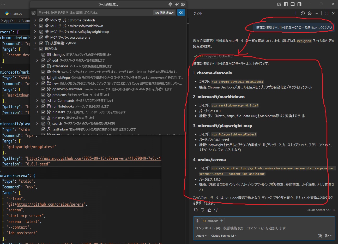Viewport: 338px width, 244px height.
Task: Click the regenerate response icon below the chat reply
Action: click(196, 210)
